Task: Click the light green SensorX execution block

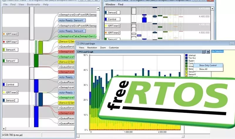Action: tap(41, 48)
